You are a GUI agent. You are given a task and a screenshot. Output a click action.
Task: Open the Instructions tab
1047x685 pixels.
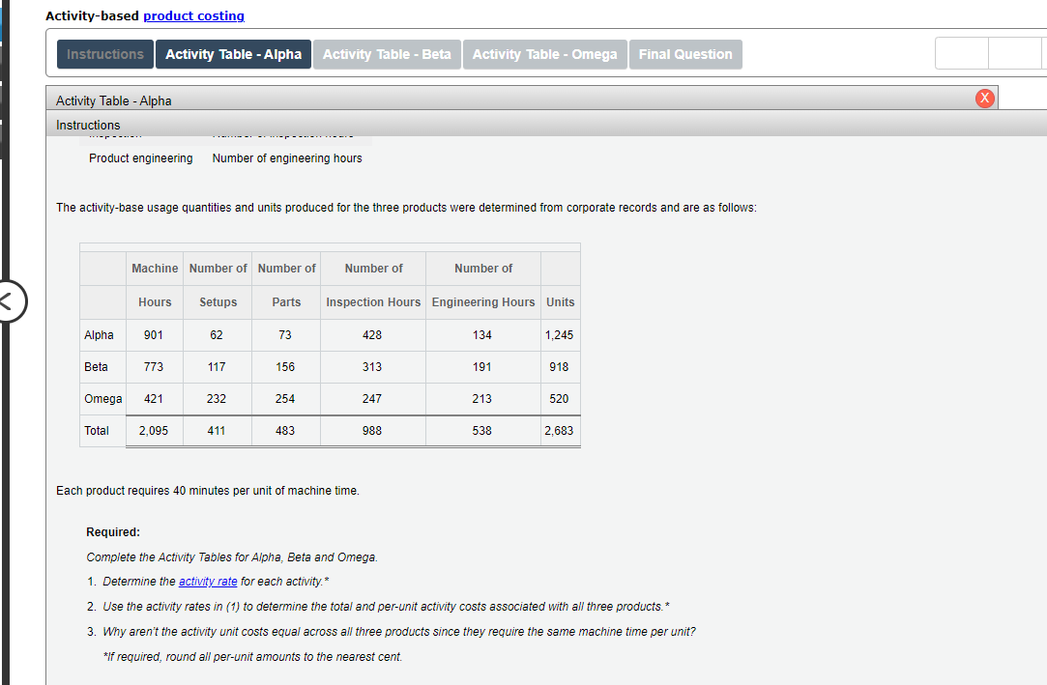coord(104,54)
